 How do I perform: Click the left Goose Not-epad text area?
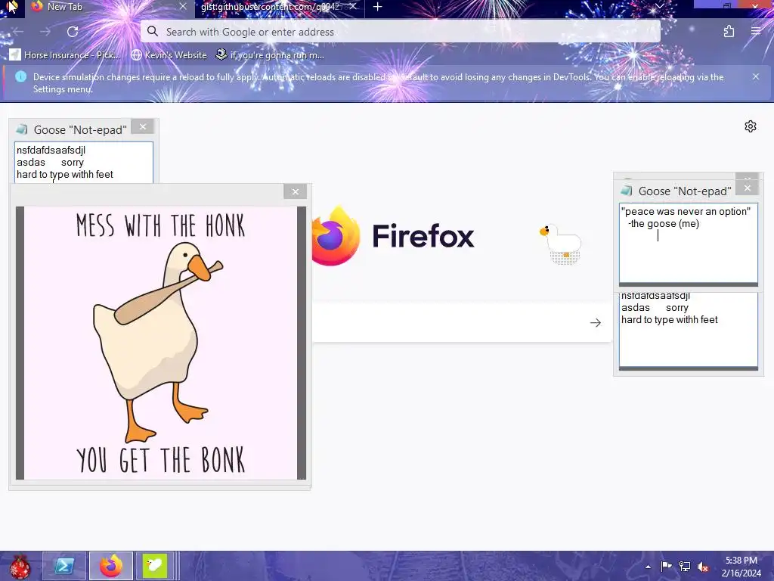84,163
